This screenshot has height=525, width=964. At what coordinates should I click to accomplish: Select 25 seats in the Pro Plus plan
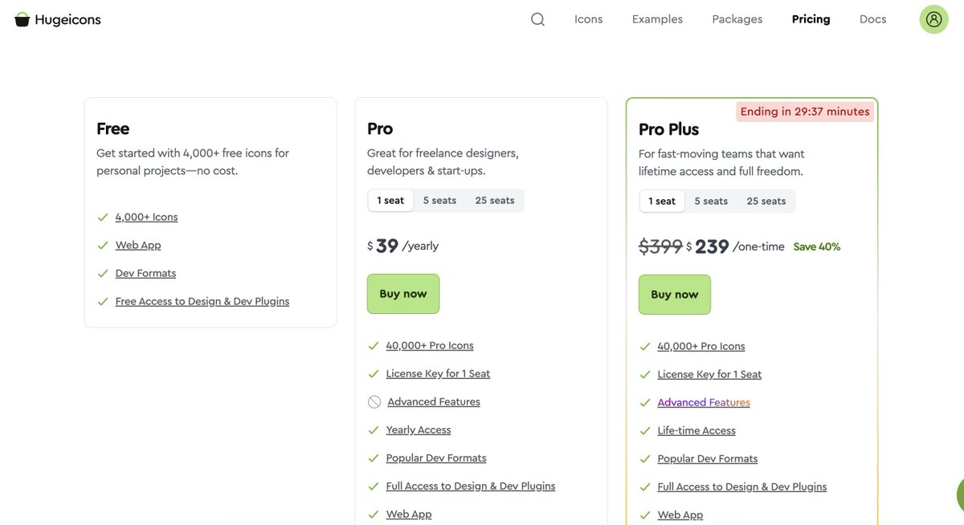766,201
